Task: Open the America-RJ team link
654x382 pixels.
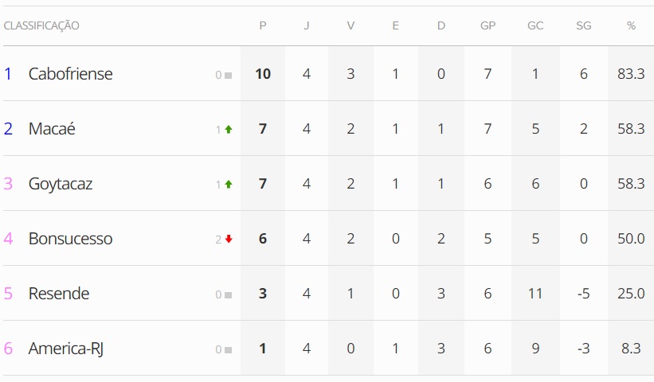Action: coord(65,349)
